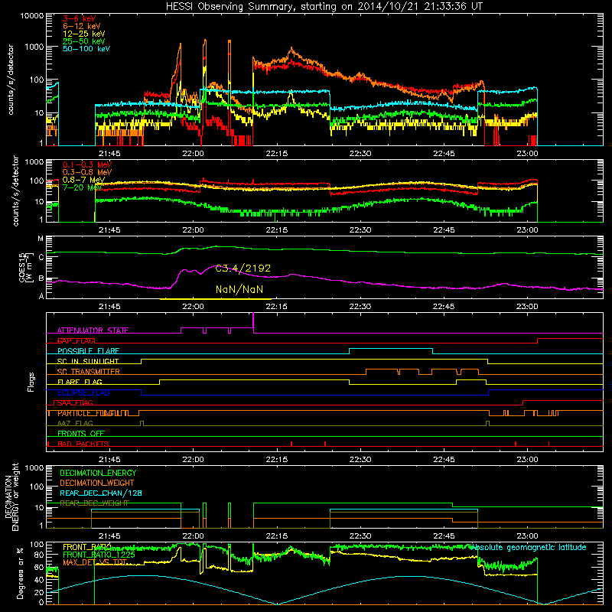Viewport: 612px width, 612px height.
Task: Select the SC_TRANSMITTER flag label
Action: pyautogui.click(x=89, y=372)
